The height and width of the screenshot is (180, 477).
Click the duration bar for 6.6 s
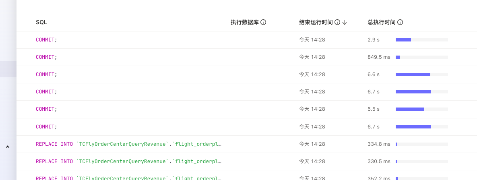[413, 74]
